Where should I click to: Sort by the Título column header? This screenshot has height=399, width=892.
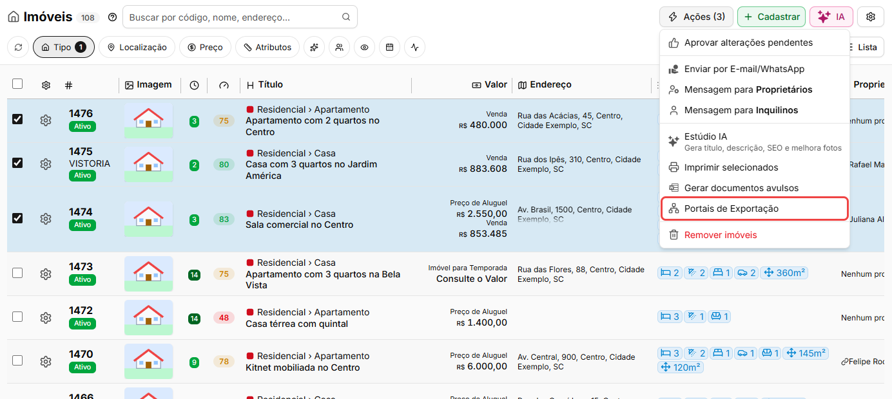265,84
